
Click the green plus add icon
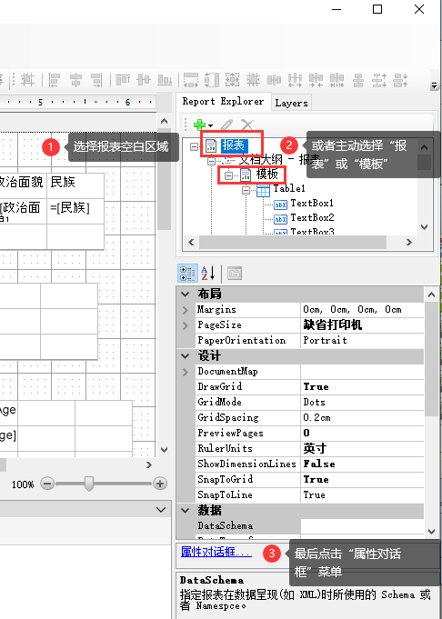199,125
